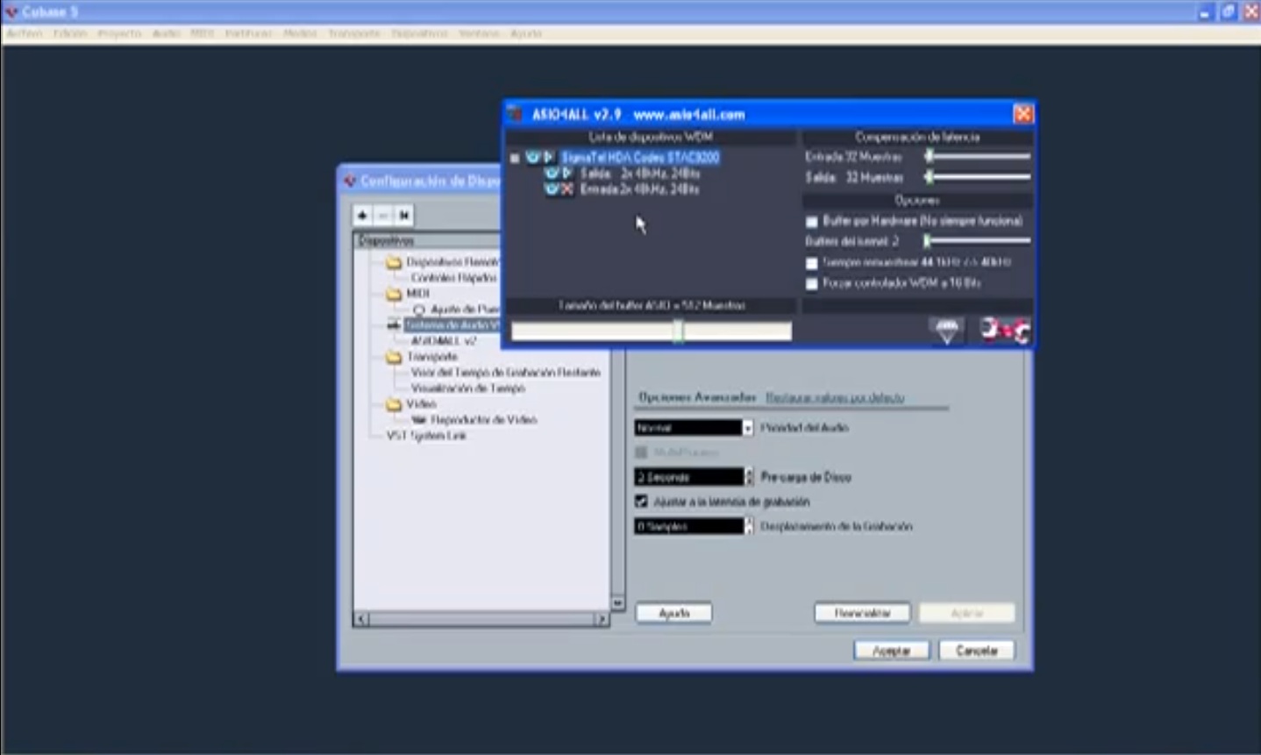
Task: Enable Forzar controlador WDM a 16 Bits
Action: click(812, 284)
